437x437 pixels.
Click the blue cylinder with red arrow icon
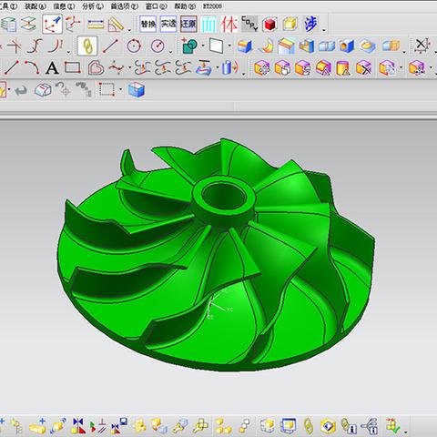[x=230, y=67]
